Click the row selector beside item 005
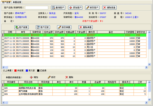 coord(3,88)
